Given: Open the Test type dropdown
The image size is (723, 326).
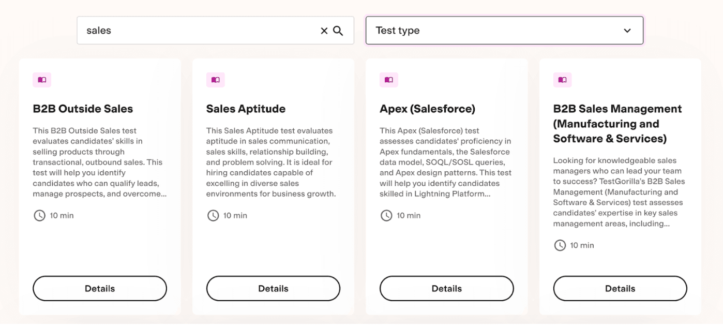Looking at the screenshot, I should [496, 31].
